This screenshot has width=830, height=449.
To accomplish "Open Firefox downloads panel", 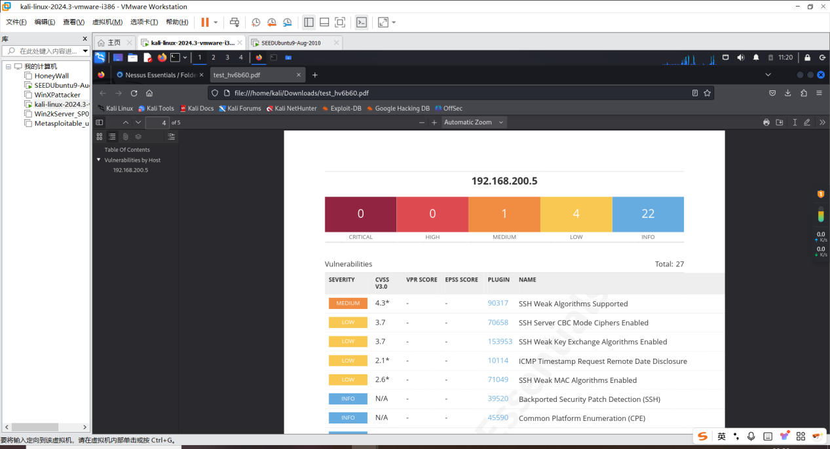I will (788, 93).
